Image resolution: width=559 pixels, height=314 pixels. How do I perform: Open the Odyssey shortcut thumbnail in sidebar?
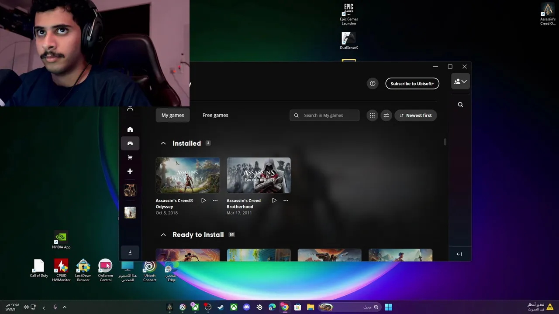[x=130, y=212]
